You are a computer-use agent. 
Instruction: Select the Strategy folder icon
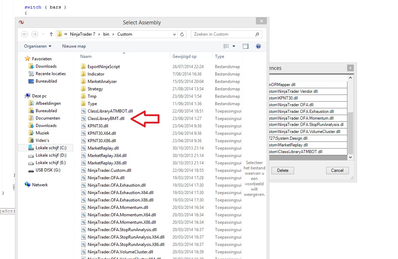coord(83,89)
